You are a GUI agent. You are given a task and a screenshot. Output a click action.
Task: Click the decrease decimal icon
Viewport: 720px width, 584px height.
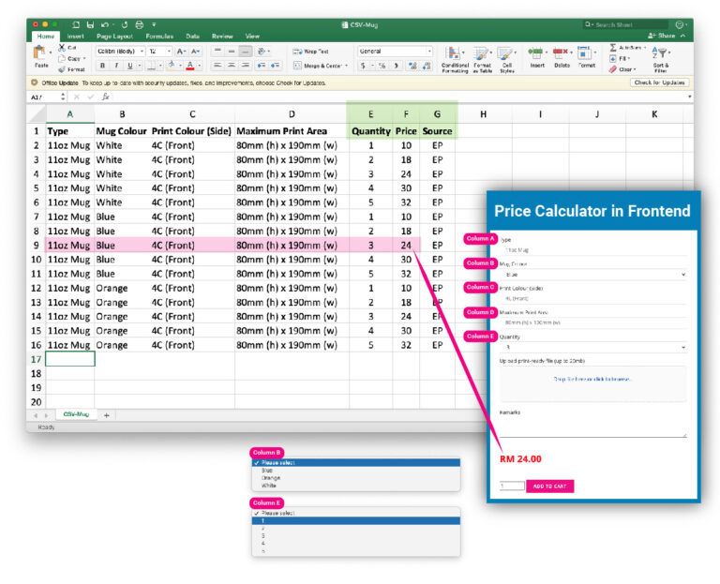[x=427, y=66]
